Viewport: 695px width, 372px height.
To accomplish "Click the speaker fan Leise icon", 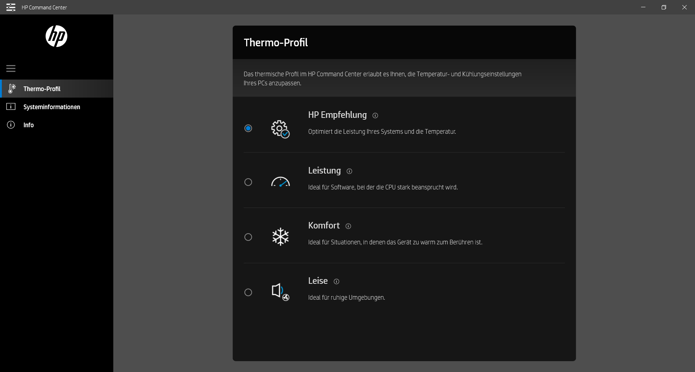I will pyautogui.click(x=280, y=292).
